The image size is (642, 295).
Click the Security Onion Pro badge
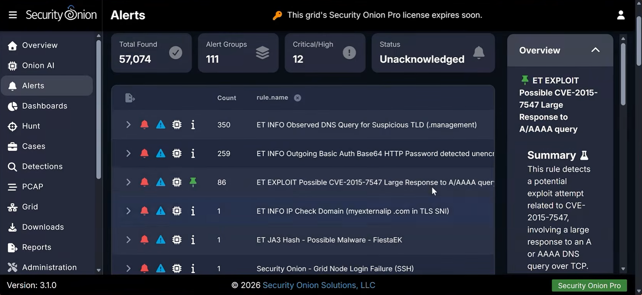click(589, 285)
